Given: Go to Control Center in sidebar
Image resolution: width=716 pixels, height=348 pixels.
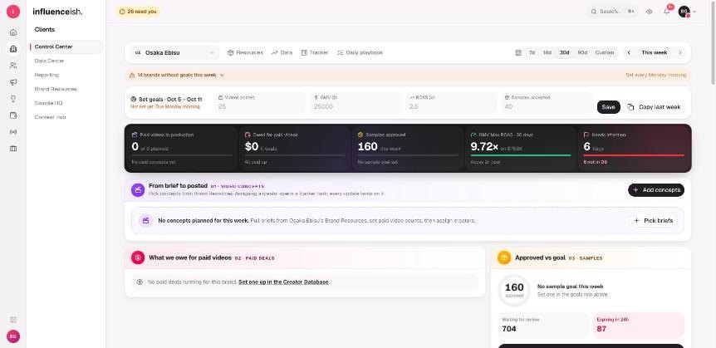Looking at the screenshot, I should pos(66,47).
